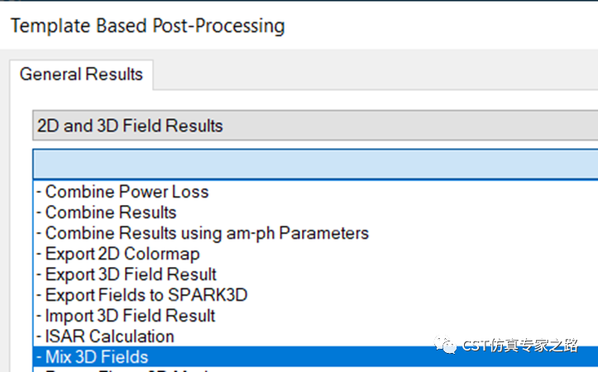598x372 pixels.
Task: Choose the plain Combine Results entry
Action: coord(111,212)
